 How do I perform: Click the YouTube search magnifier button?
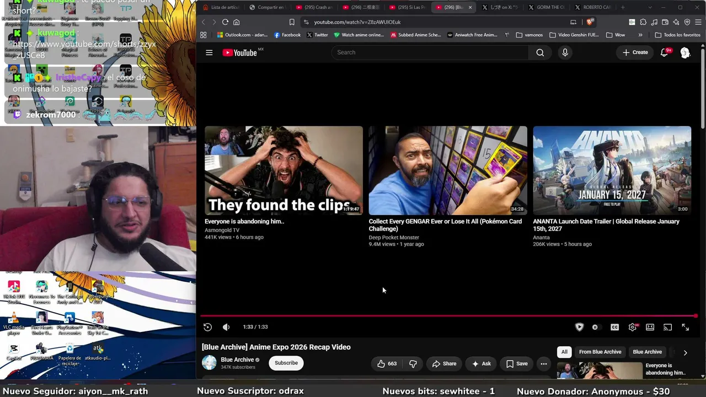540,52
